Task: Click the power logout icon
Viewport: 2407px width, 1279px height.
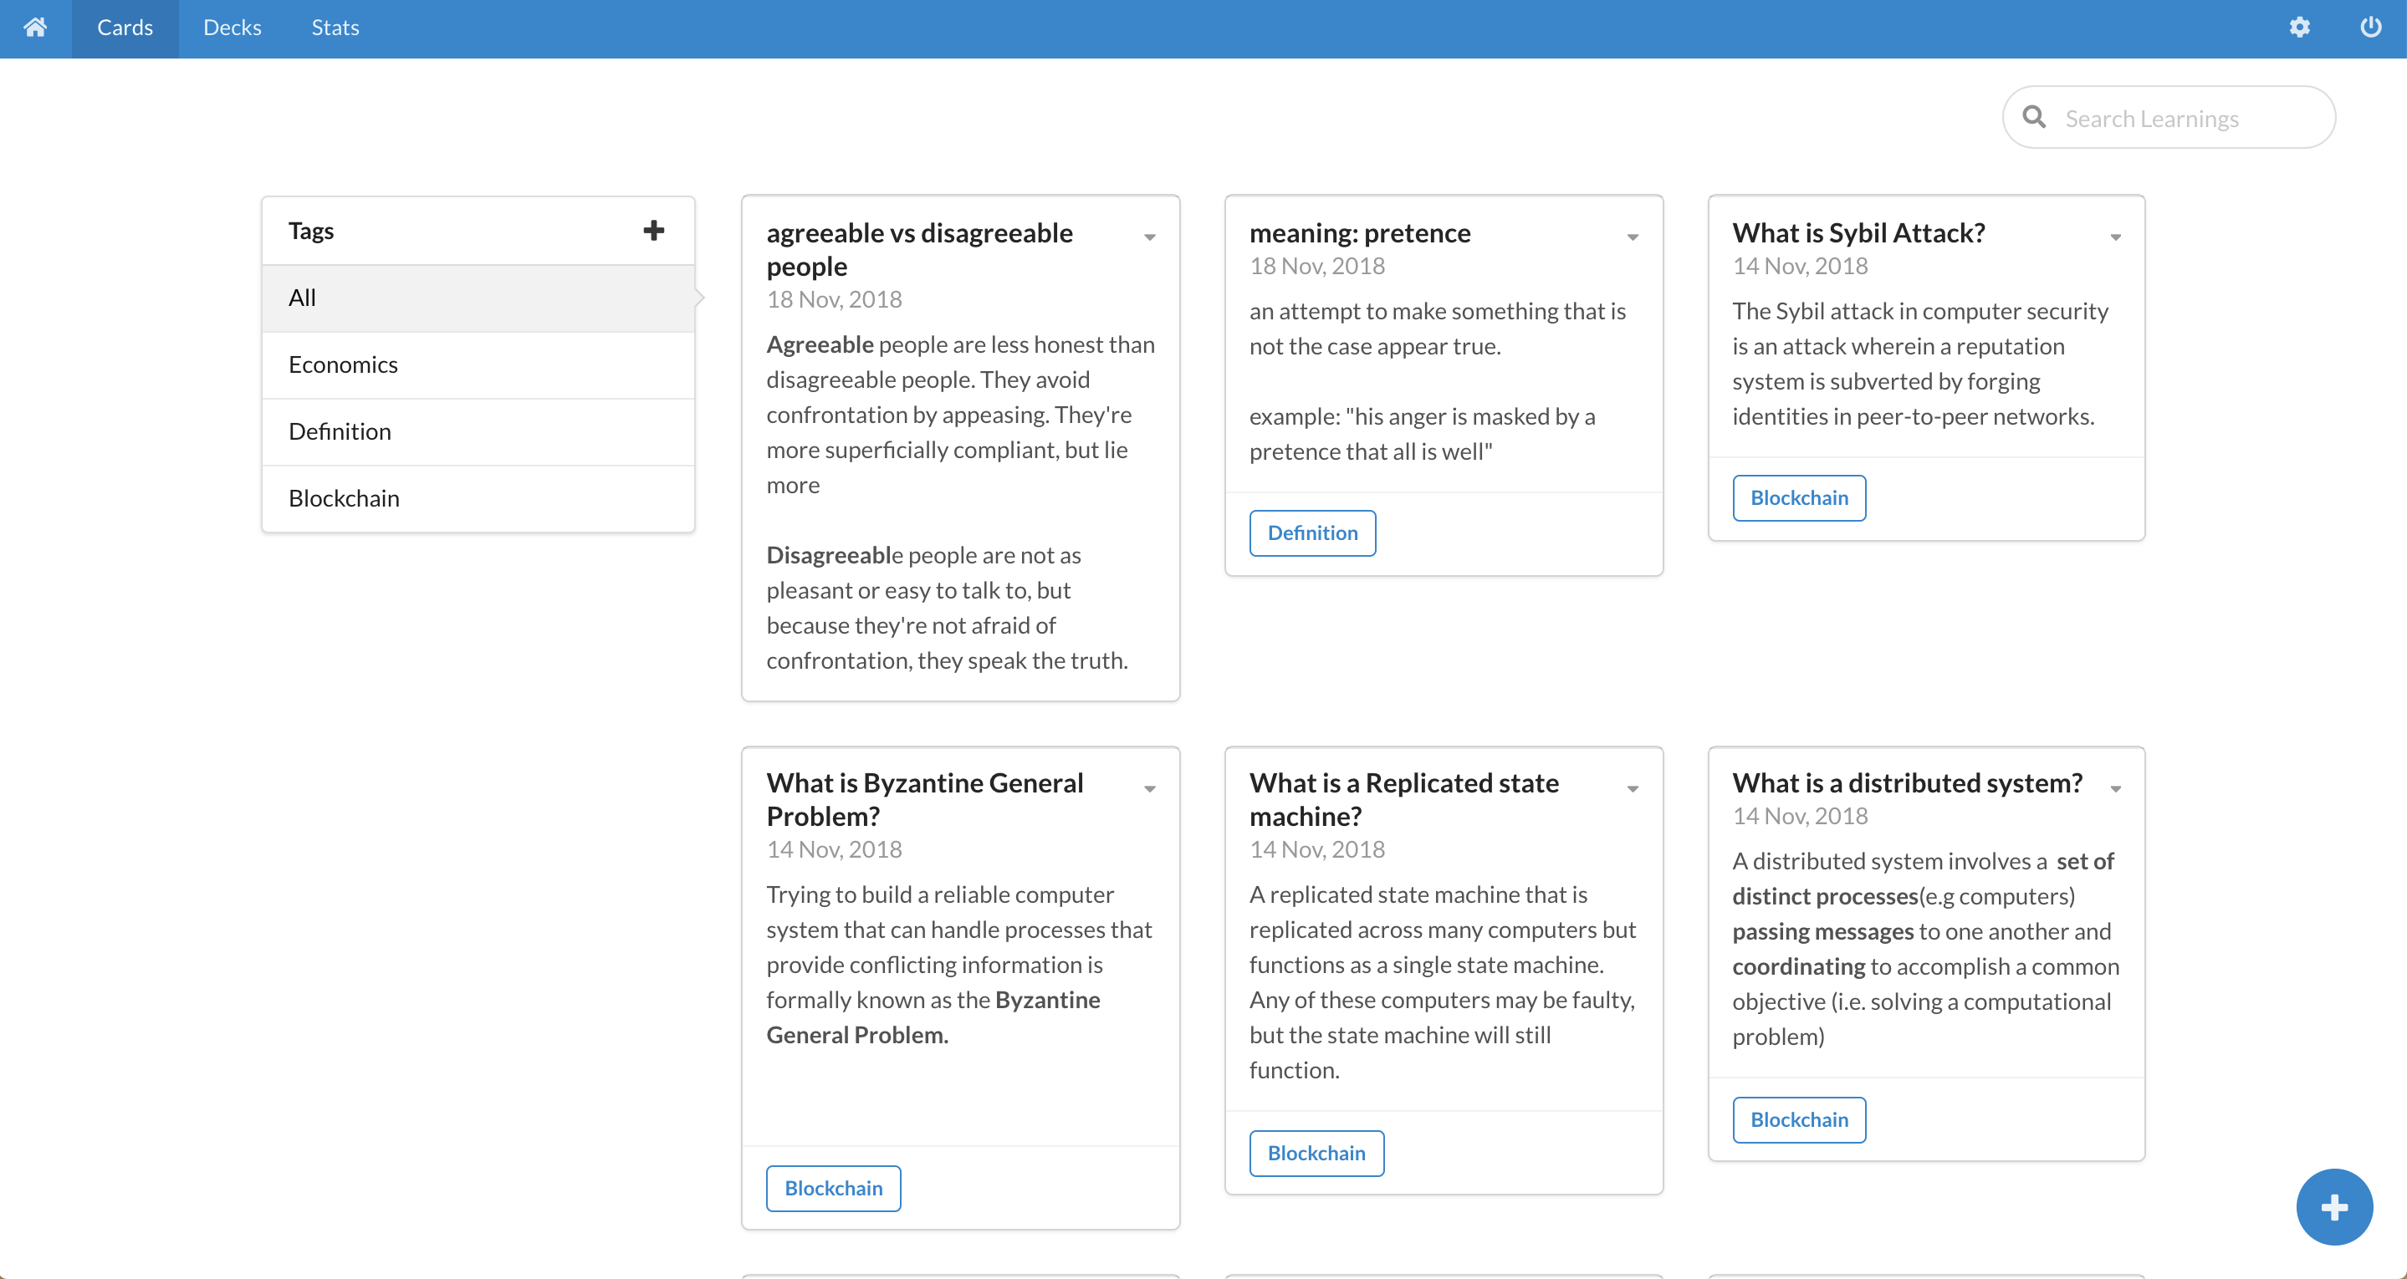Action: pos(2370,27)
